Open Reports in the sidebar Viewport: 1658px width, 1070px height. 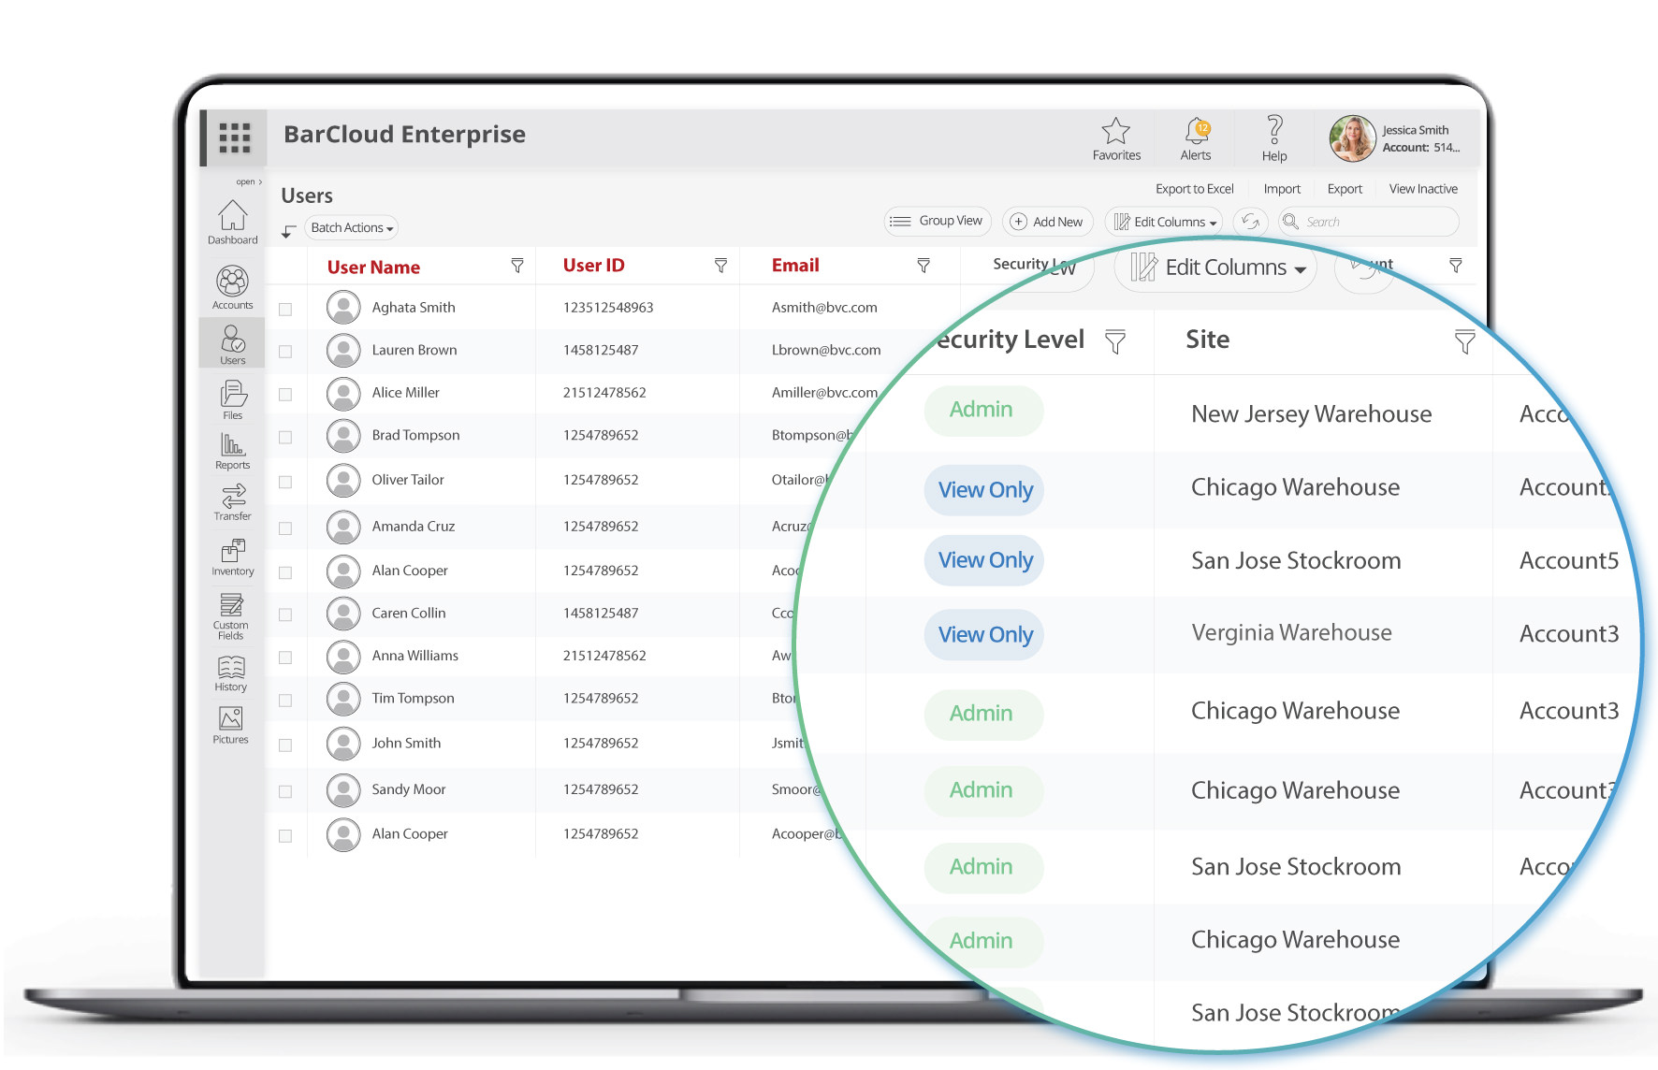(x=232, y=451)
